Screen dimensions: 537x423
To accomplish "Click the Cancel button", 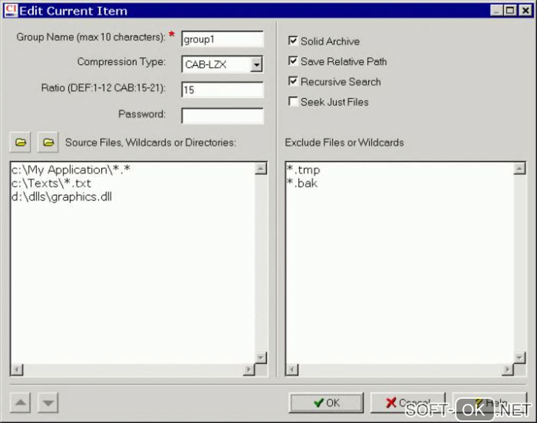I will (407, 403).
